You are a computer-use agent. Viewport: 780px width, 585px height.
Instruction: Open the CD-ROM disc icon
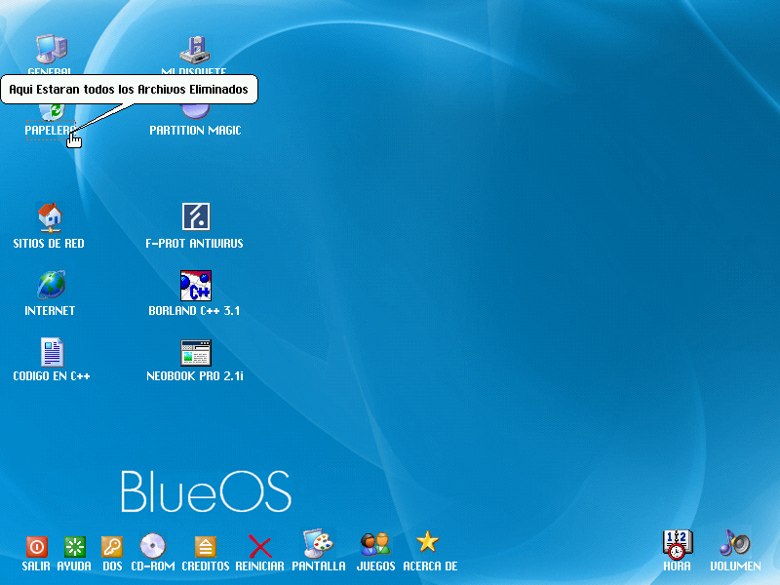pos(153,546)
